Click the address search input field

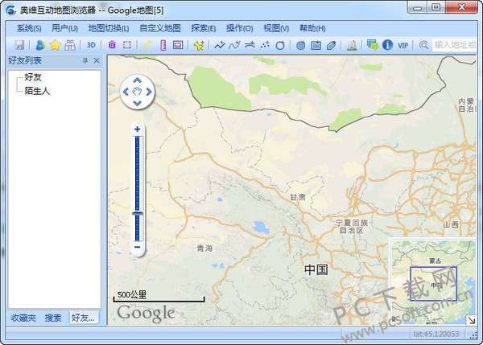(455, 45)
